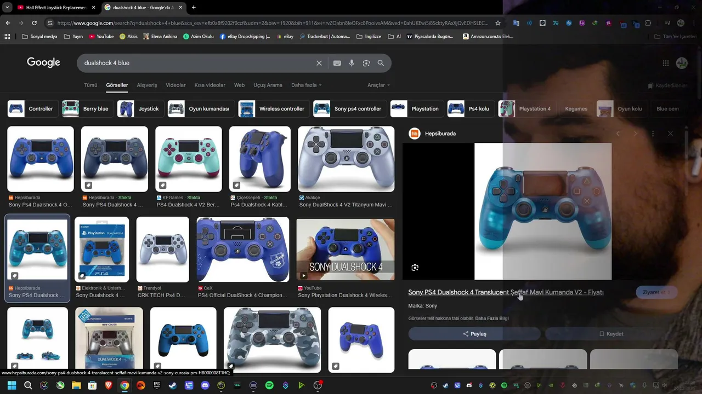Open the KEGames Berry blue controller thumbnail

click(x=189, y=159)
